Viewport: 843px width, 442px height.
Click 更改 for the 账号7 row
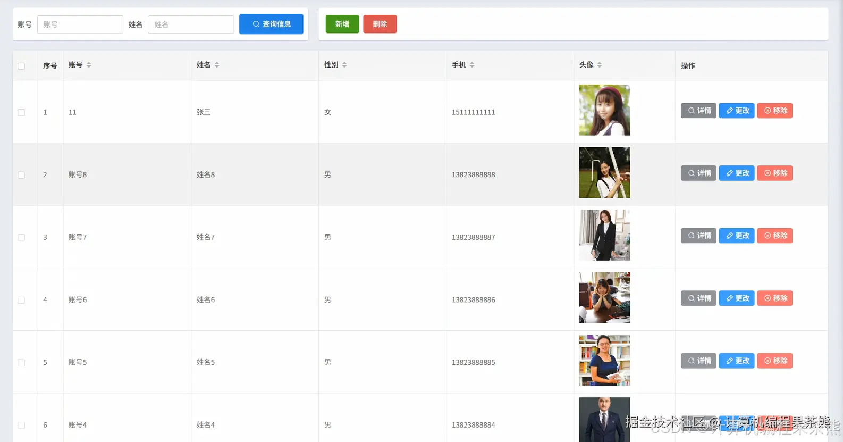pos(737,236)
